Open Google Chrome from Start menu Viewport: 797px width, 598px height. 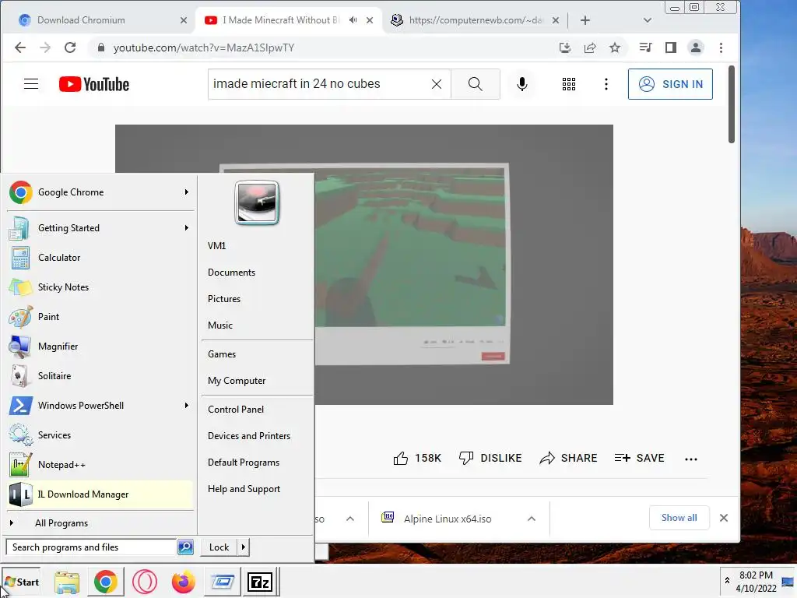tap(100, 192)
